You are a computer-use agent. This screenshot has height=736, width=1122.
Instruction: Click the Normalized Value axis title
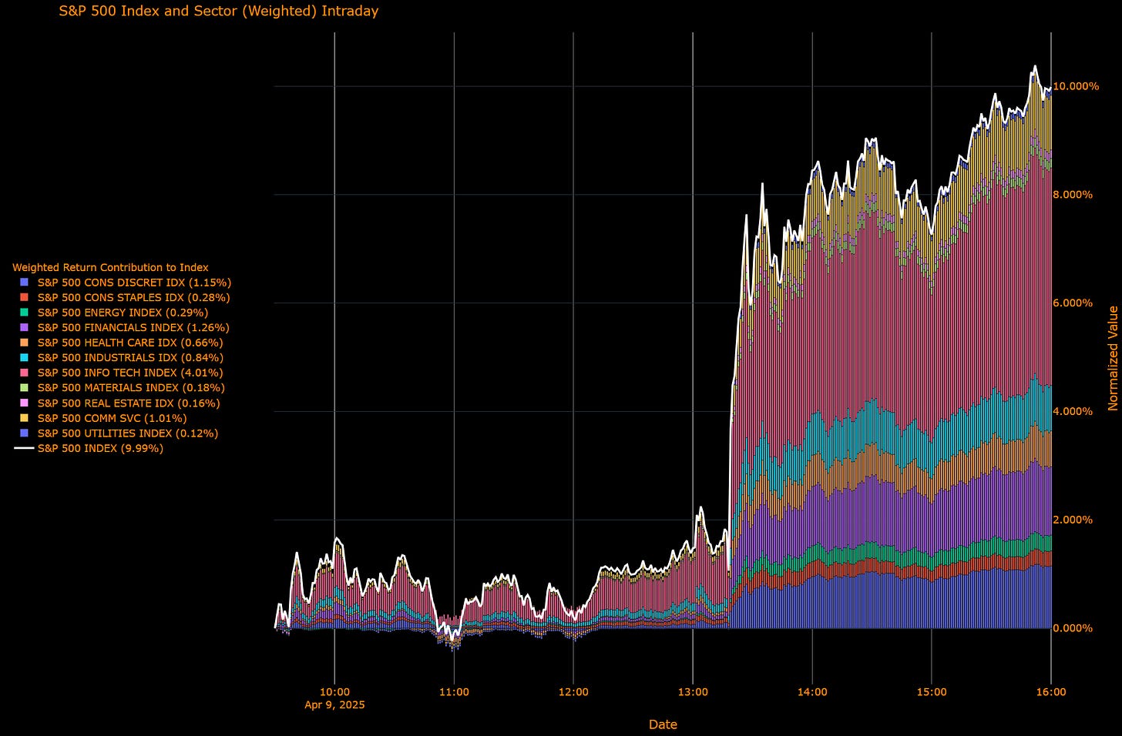(x=1113, y=358)
